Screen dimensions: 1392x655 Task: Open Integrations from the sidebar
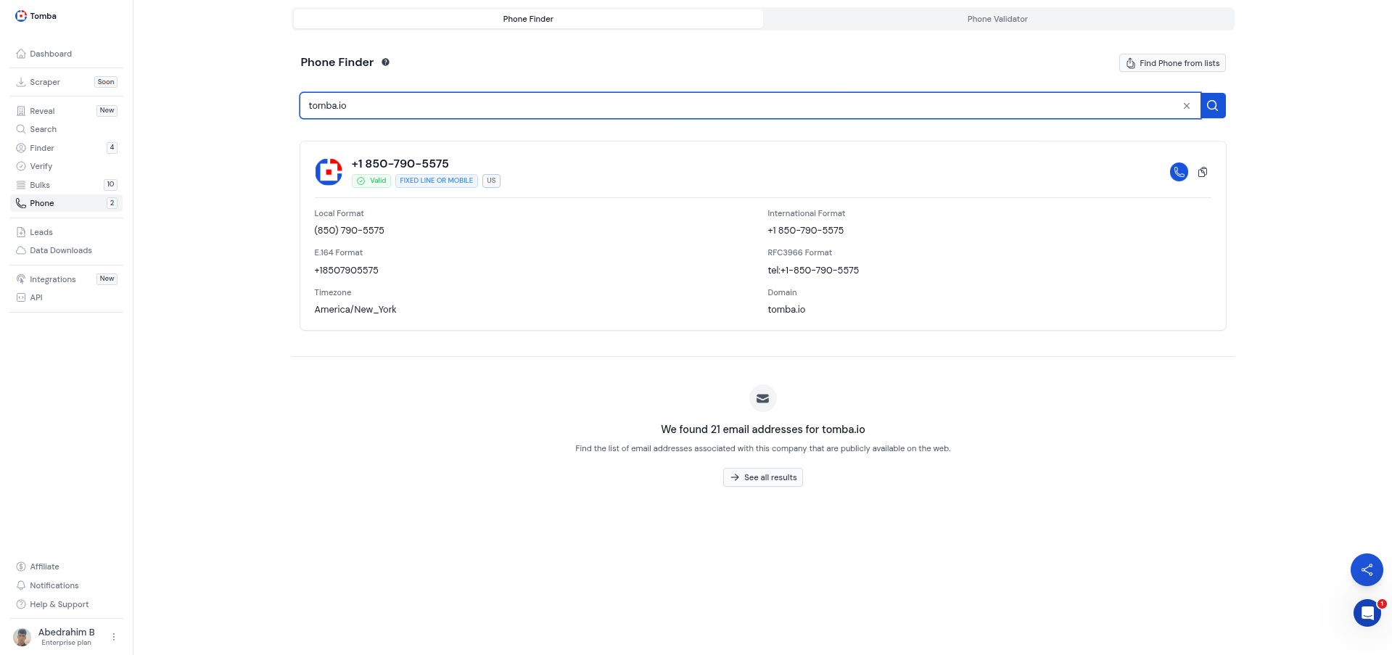click(x=52, y=279)
